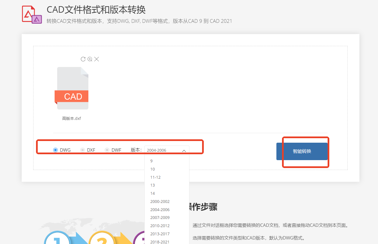Select version 2018-2021 from the list

point(159,241)
